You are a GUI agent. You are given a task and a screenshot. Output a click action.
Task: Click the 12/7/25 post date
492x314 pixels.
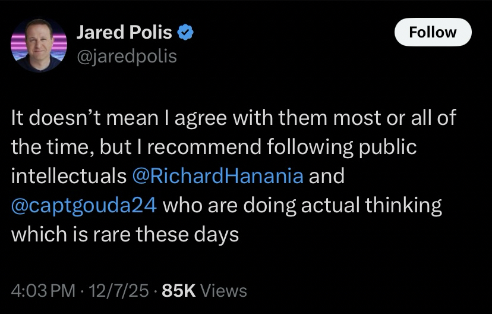(x=116, y=291)
